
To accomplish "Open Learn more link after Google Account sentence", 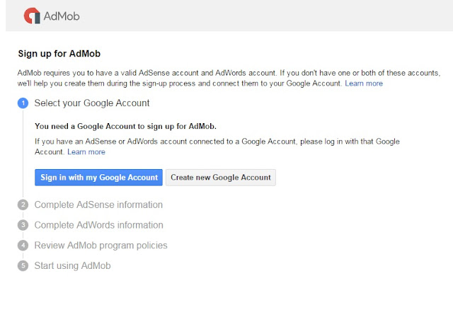I will (364, 83).
